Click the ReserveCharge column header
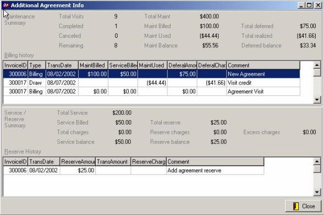 [149, 162]
